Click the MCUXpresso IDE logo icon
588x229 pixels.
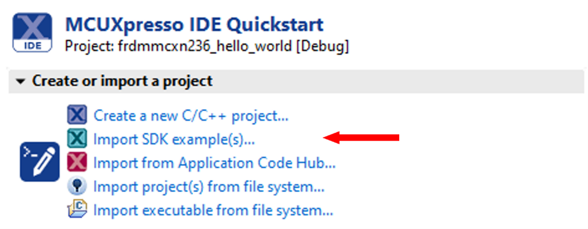32,33
